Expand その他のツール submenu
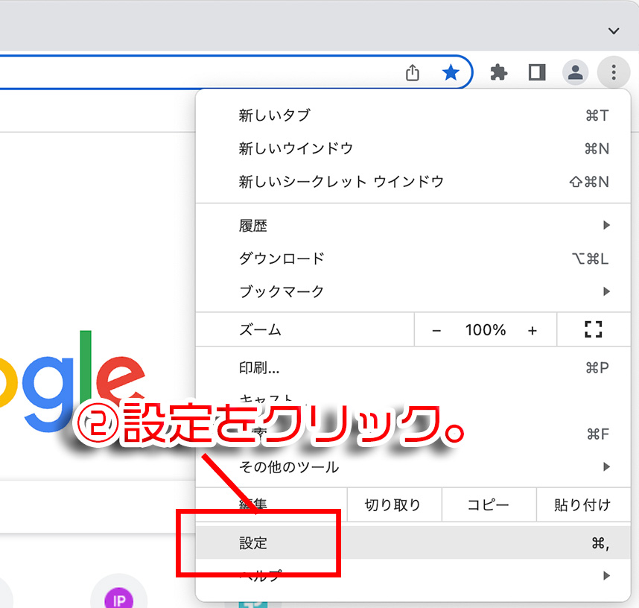The width and height of the screenshot is (639, 608). 413,466
